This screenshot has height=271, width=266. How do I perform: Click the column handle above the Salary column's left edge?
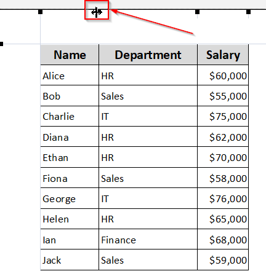click(197, 12)
